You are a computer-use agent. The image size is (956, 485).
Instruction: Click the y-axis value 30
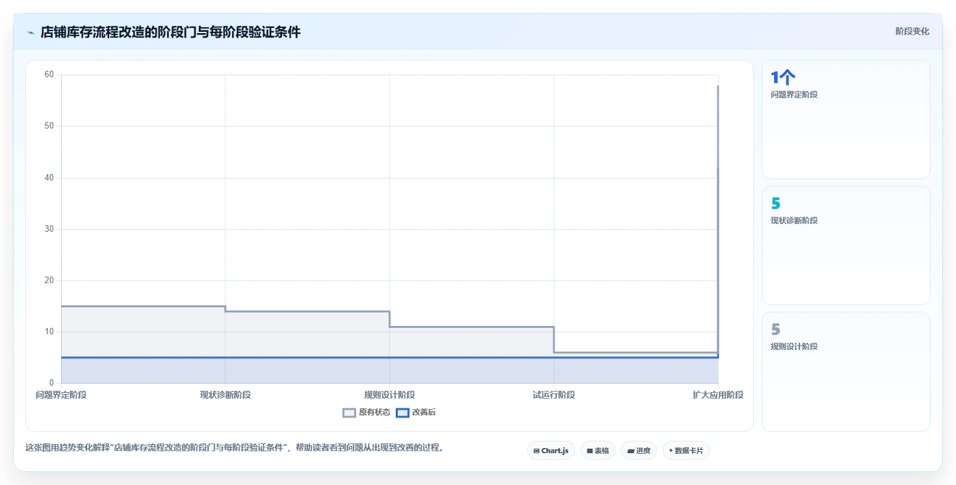pyautogui.click(x=49, y=229)
